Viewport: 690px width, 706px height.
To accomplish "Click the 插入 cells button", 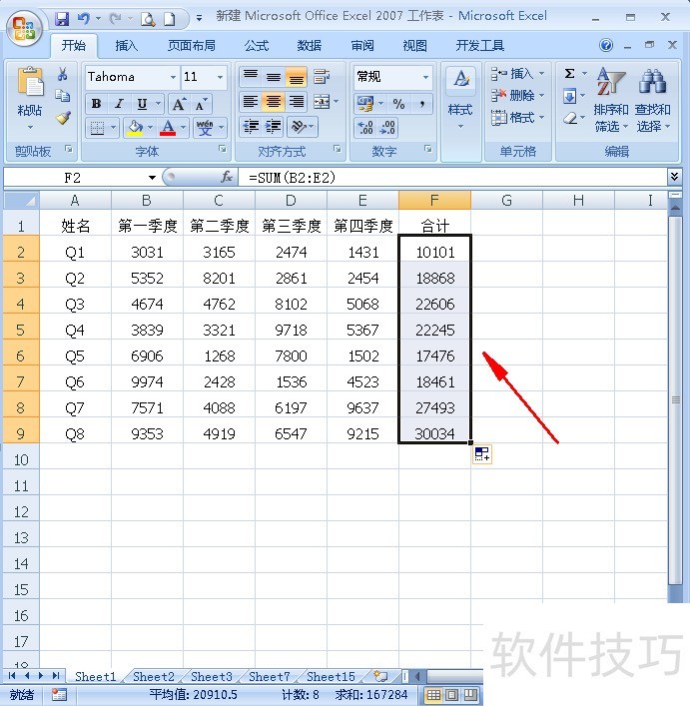I will point(517,73).
